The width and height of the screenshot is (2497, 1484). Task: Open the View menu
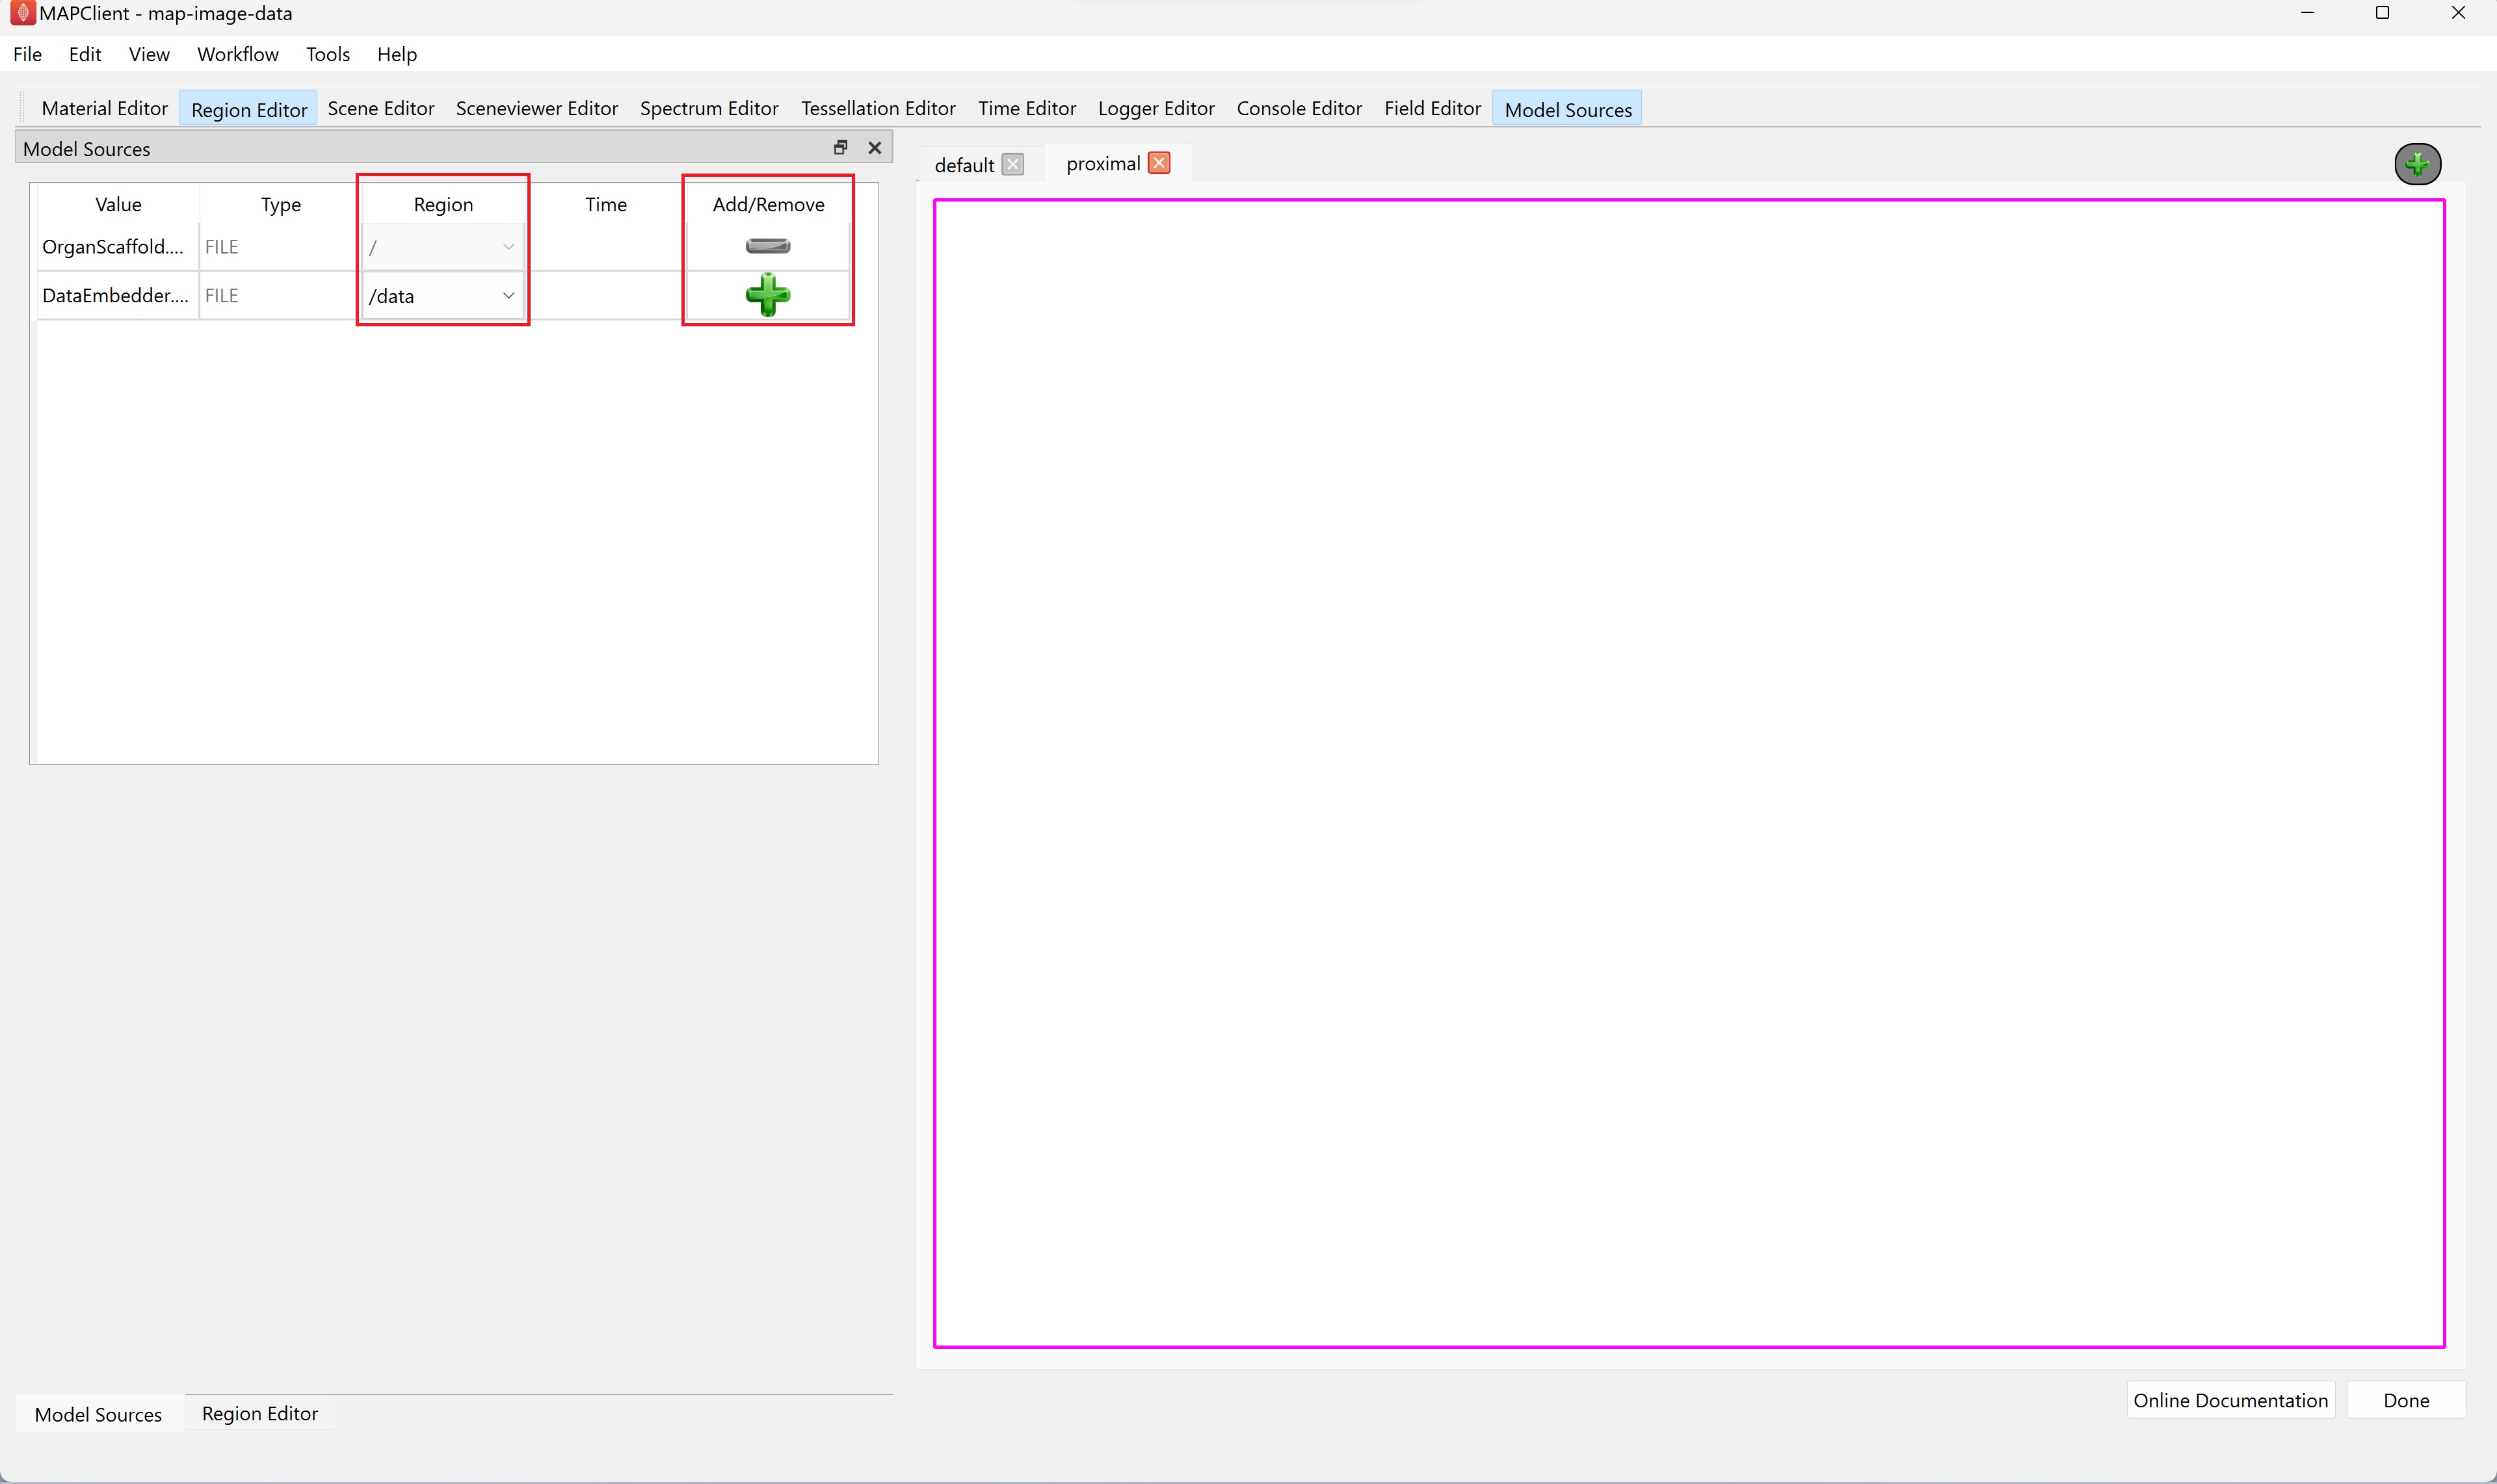[149, 54]
